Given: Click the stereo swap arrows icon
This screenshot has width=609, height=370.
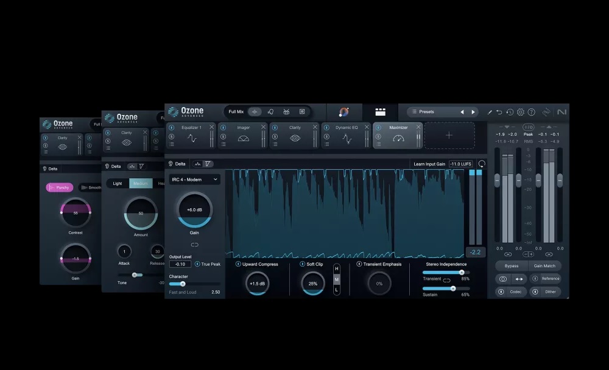Looking at the screenshot, I should pyautogui.click(x=519, y=279).
